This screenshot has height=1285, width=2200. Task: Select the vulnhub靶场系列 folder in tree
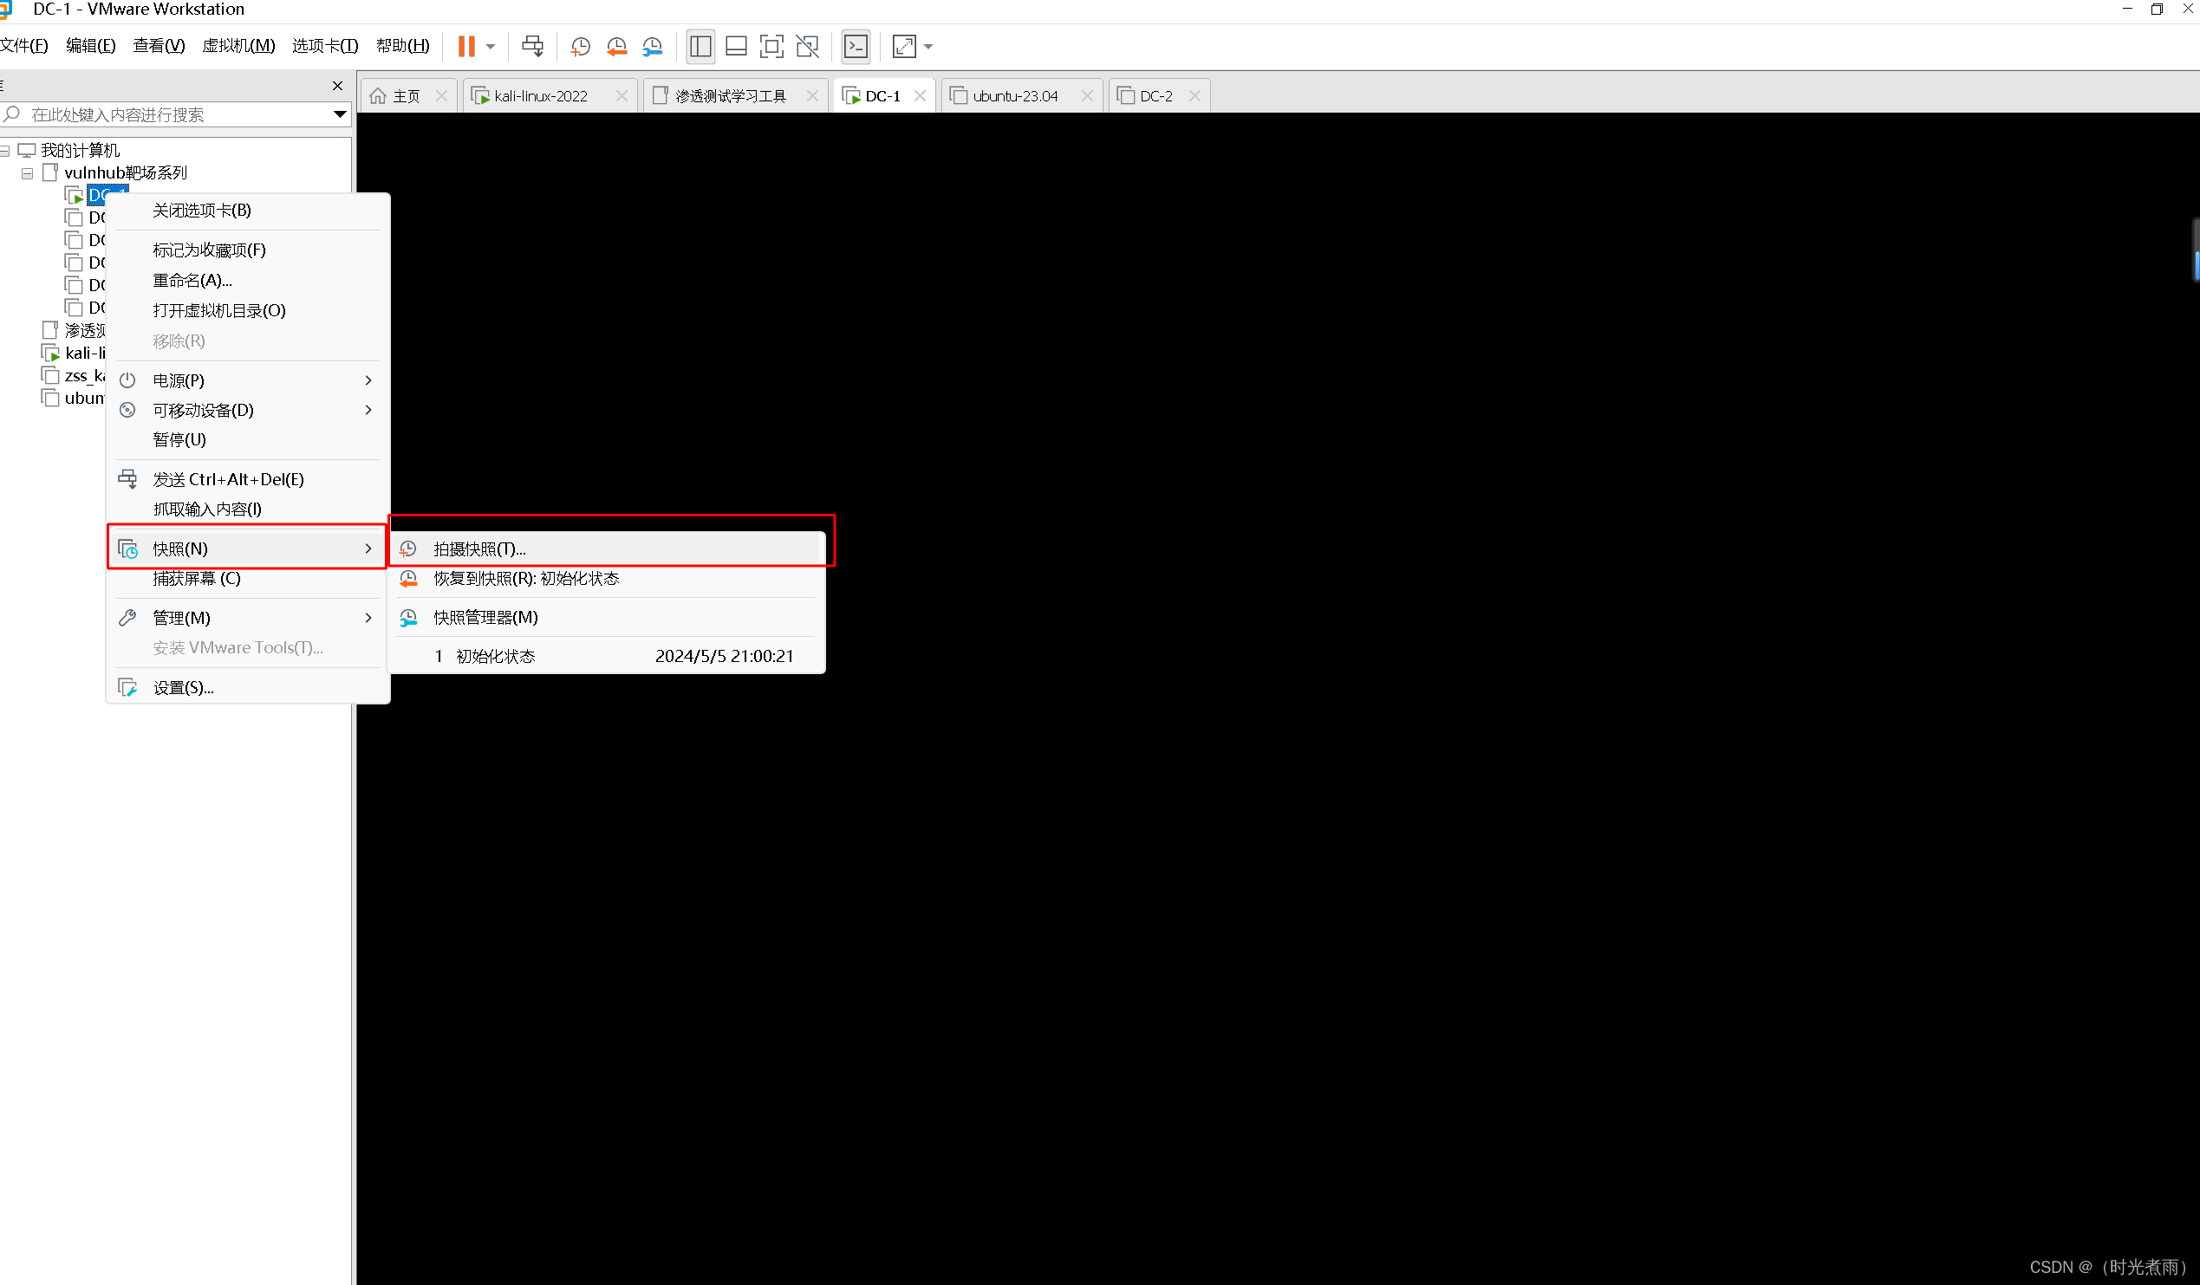coord(125,172)
